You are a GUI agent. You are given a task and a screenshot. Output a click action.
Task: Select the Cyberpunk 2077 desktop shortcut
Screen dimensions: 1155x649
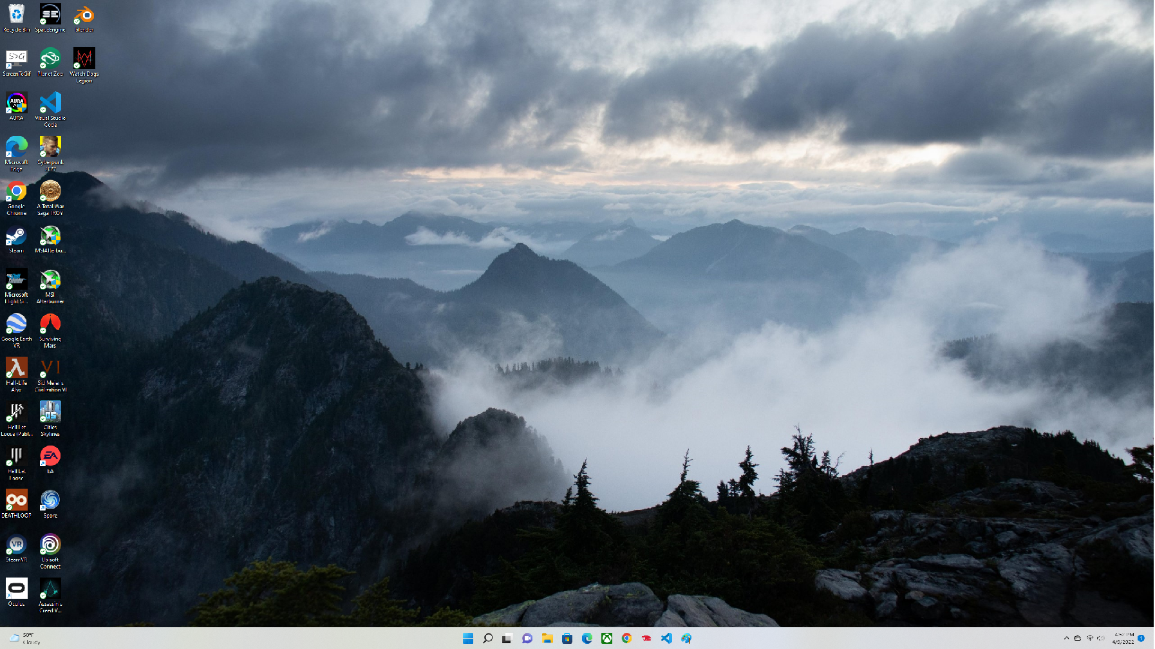50,154
